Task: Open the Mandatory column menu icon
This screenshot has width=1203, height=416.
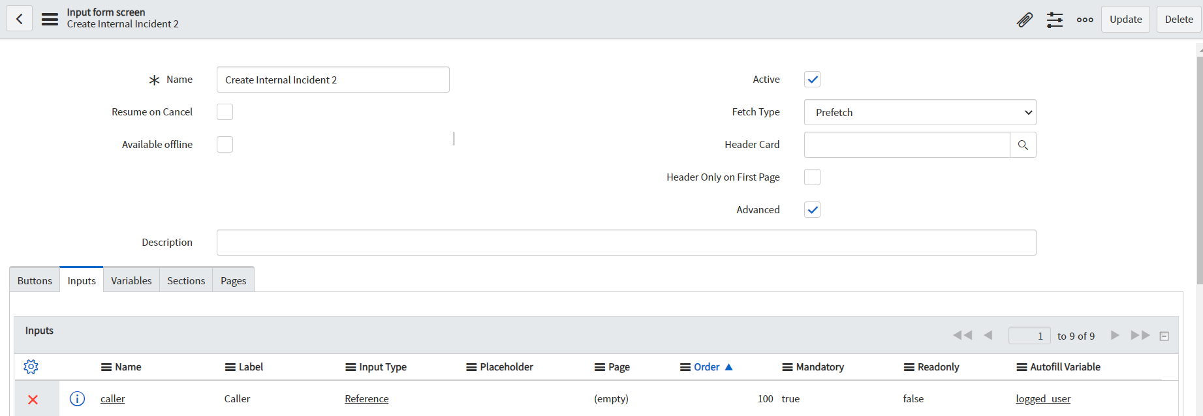Action: [788, 367]
